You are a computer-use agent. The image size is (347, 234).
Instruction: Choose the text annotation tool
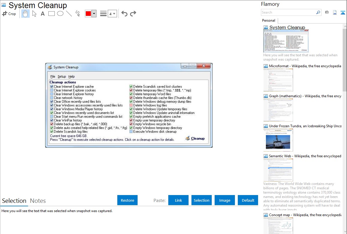tap(43, 14)
